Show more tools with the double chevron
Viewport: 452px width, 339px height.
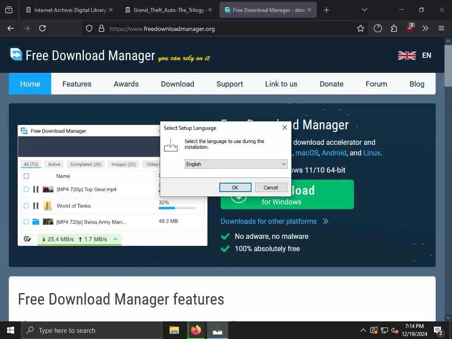425,28
